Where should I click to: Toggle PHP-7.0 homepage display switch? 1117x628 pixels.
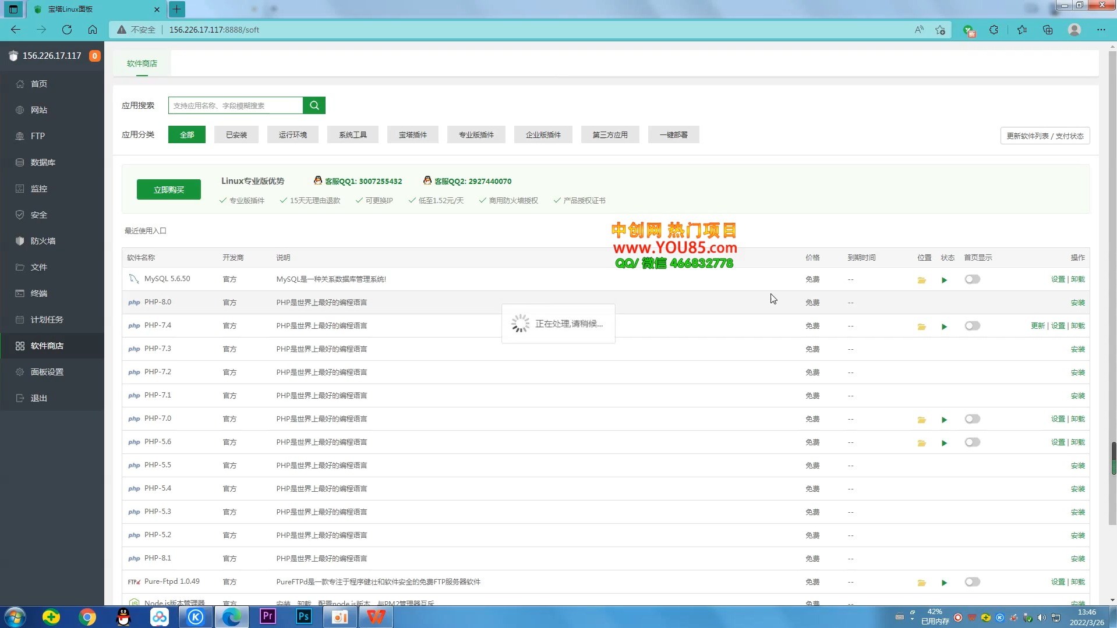[x=972, y=419]
